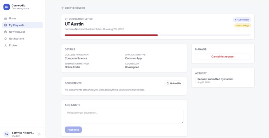Click the Due in 8 days badge

242,25
